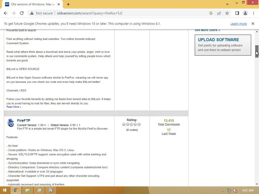The height and width of the screenshot is (194, 259).
Task: Click the 8:41 AM taskbar clock
Action: [248, 190]
